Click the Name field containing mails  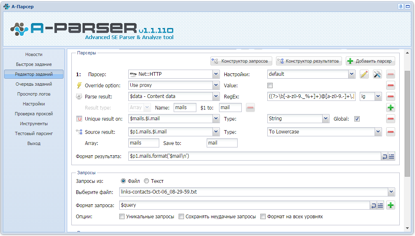point(185,107)
